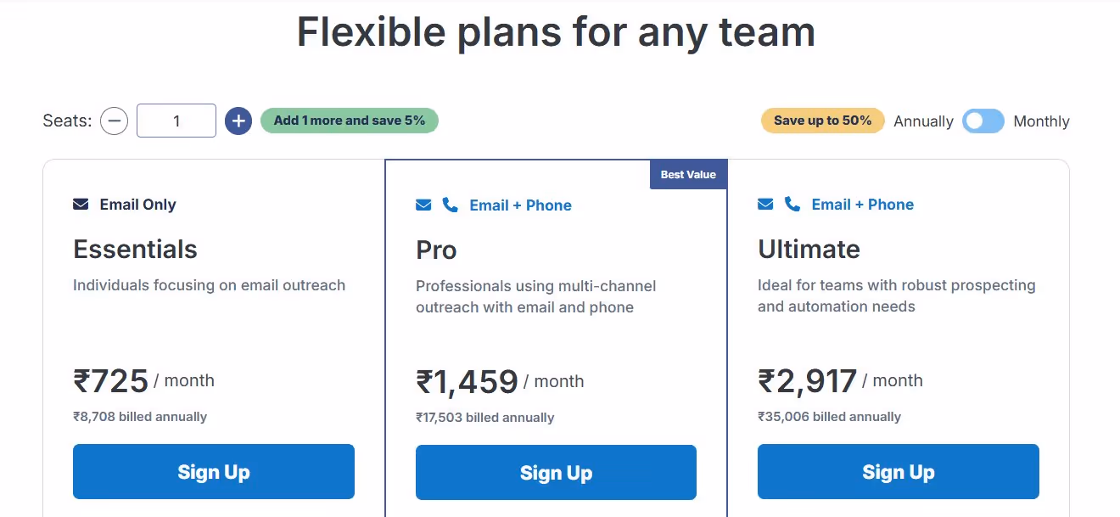Click the plus icon to add a seat

(x=238, y=121)
